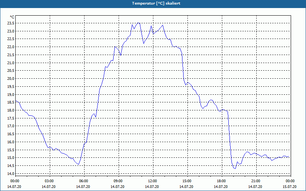
Task: Click the 14.07.20 date under 06:00
Action: pyautogui.click(x=83, y=187)
